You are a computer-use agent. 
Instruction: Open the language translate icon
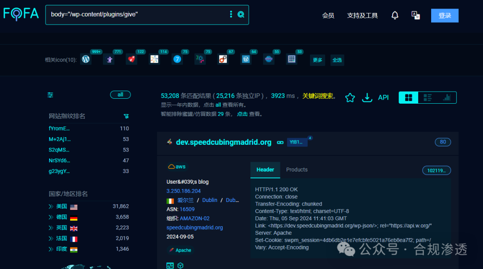pos(415,15)
